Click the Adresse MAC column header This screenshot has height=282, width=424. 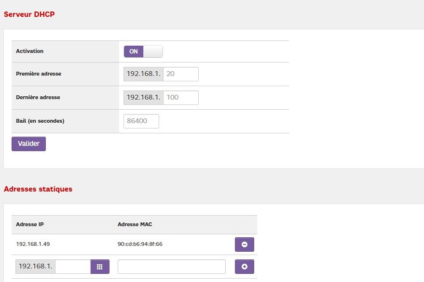tap(135, 225)
